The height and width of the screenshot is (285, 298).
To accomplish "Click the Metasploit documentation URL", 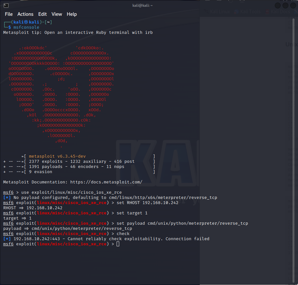I will pos(106,182).
